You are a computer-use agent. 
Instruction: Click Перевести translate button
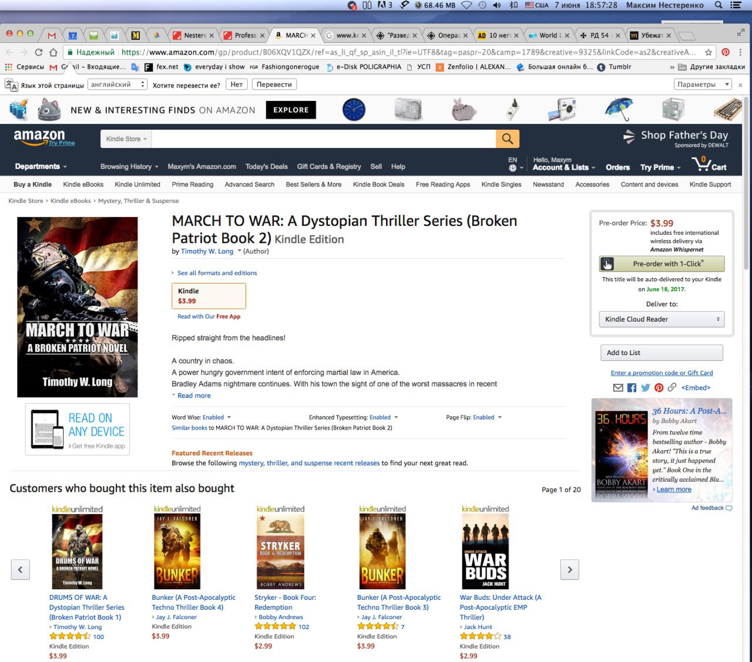[274, 85]
